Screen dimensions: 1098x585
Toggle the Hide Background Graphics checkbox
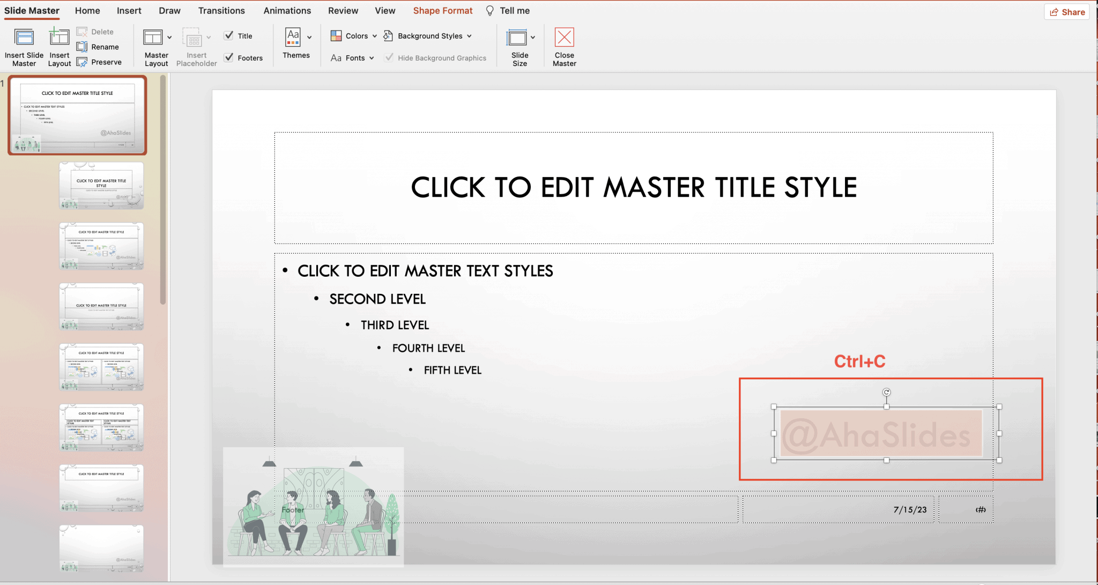(389, 57)
